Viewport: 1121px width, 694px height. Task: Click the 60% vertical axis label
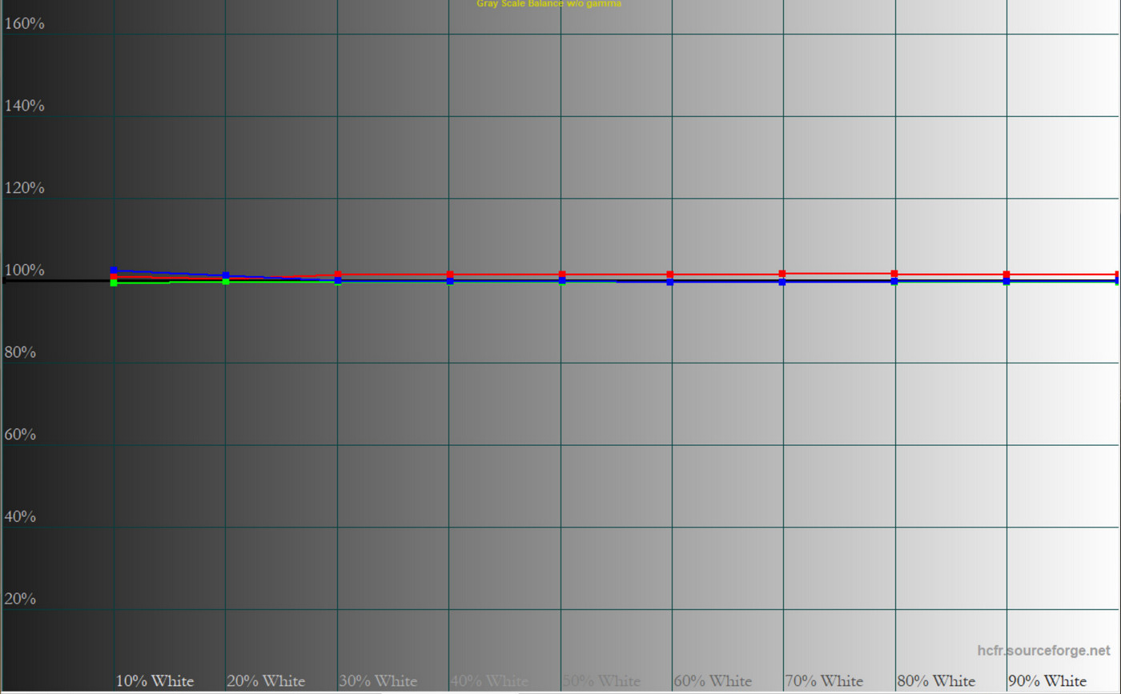click(20, 435)
